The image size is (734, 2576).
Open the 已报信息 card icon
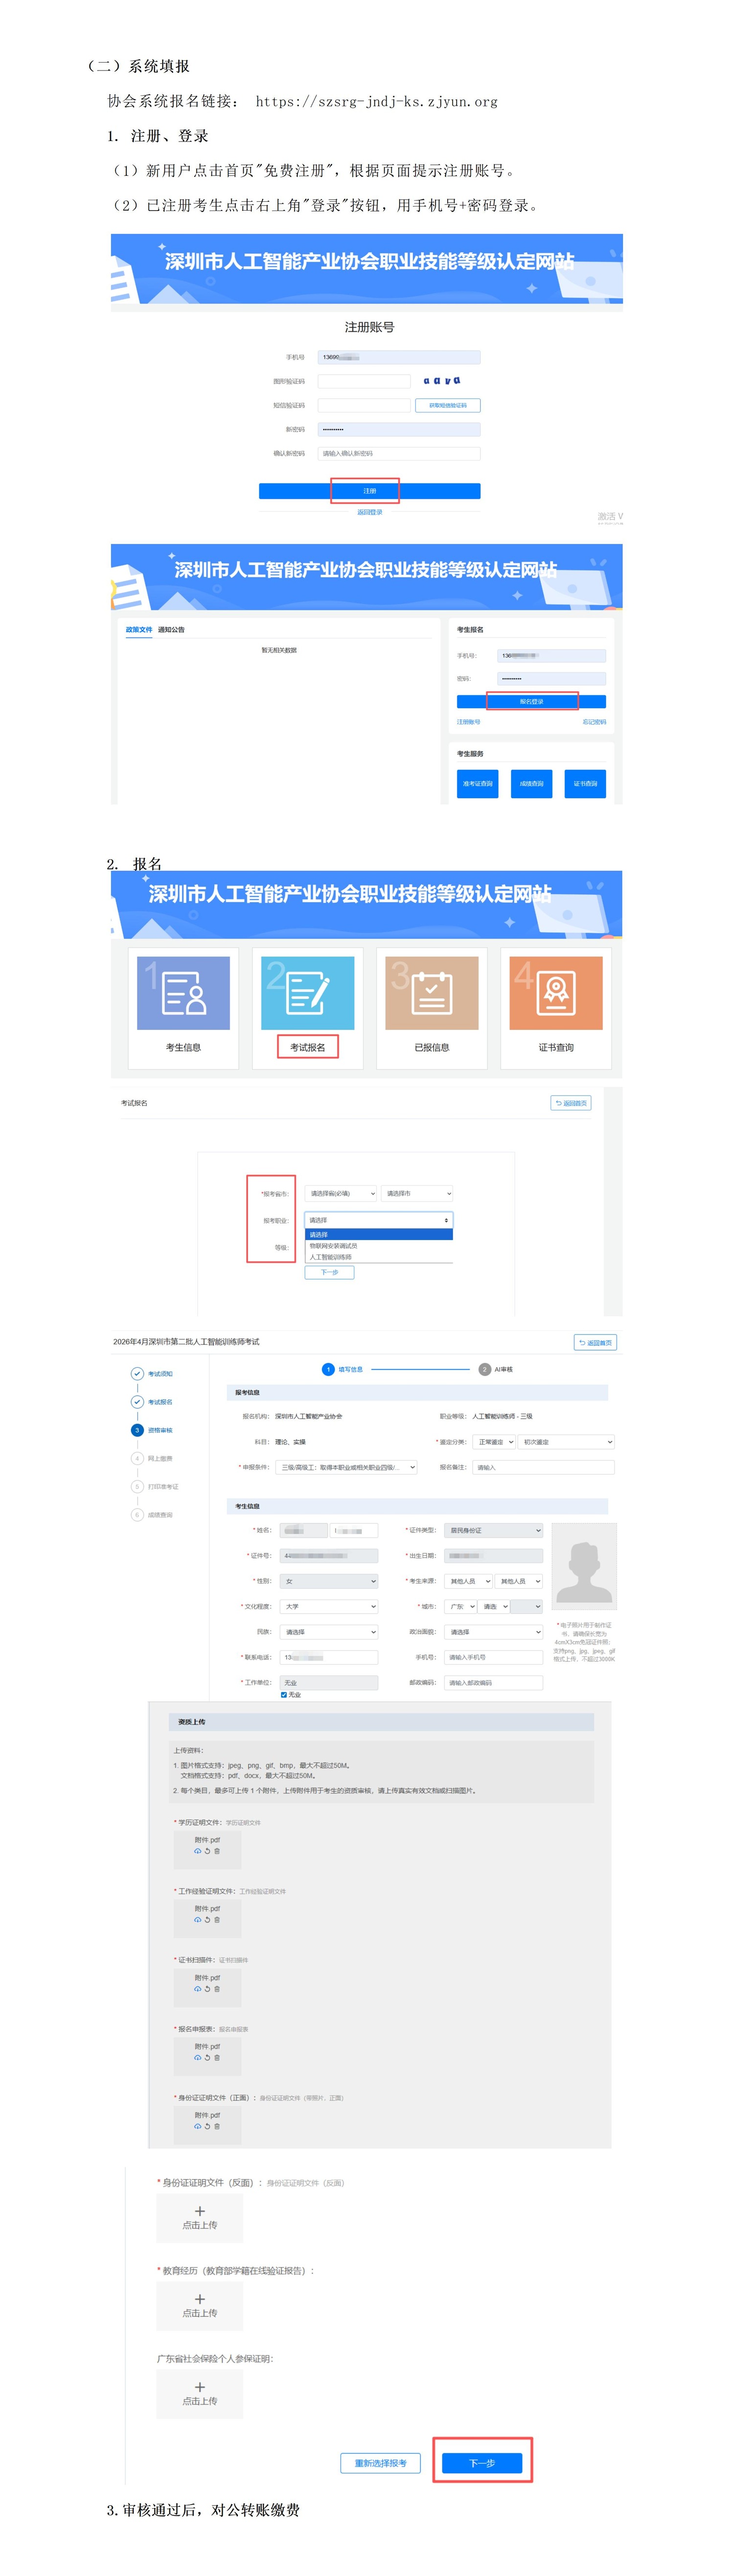coord(431,992)
